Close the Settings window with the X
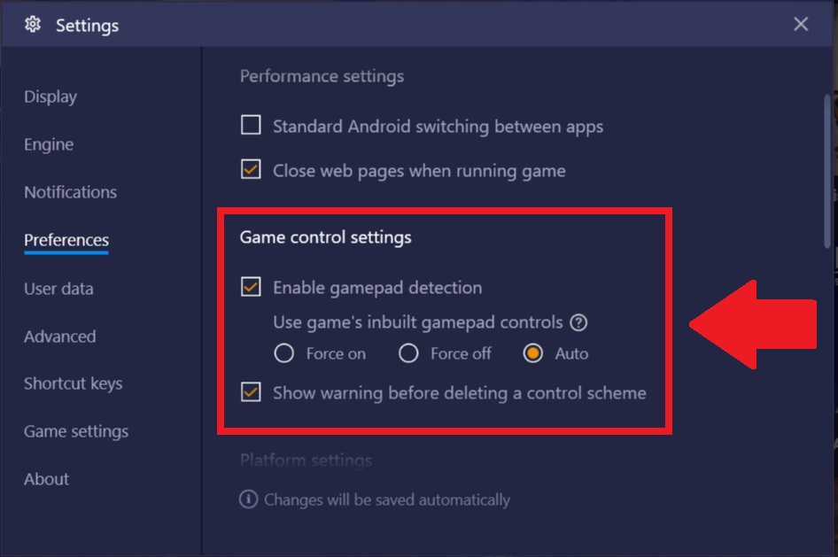The height and width of the screenshot is (557, 838). point(801,24)
